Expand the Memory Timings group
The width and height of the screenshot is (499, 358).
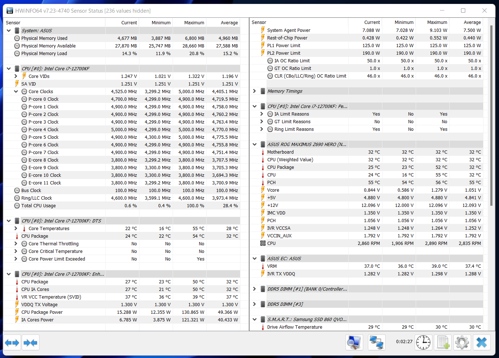tap(255, 91)
